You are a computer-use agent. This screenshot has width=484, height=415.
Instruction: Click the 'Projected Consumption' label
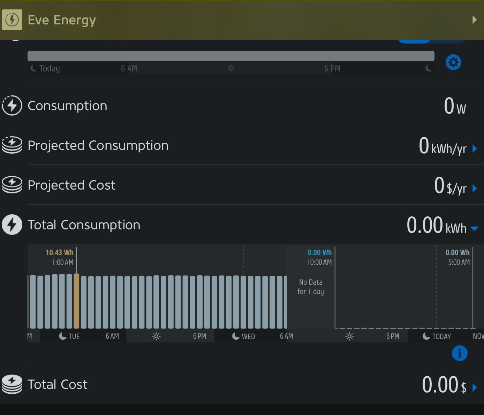pyautogui.click(x=98, y=145)
